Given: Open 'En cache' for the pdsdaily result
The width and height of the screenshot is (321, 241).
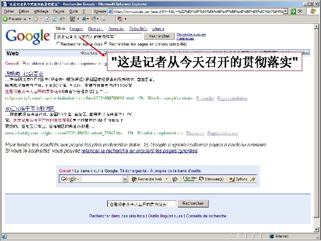Looking at the screenshot, I should coord(195,133).
